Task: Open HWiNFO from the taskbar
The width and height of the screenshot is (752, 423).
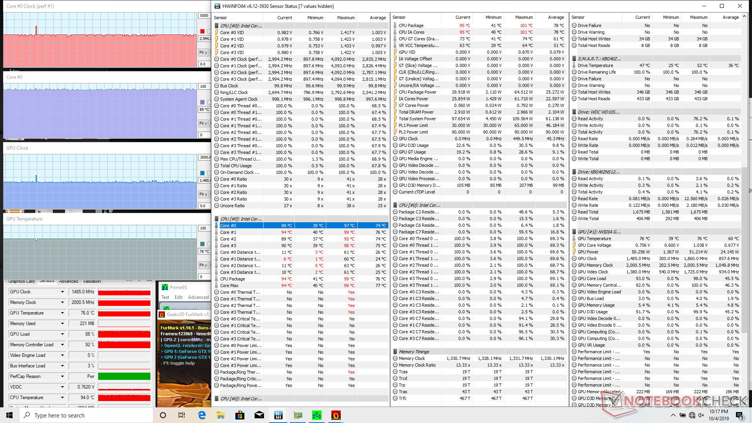Action: click(x=278, y=415)
